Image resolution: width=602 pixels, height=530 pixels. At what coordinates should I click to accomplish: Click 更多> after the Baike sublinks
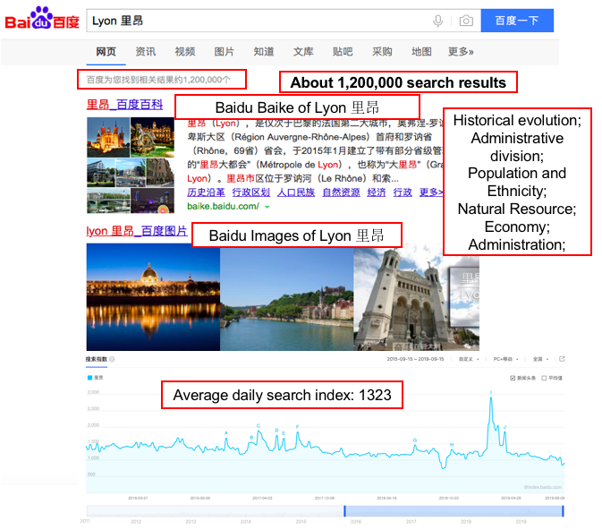[431, 192]
